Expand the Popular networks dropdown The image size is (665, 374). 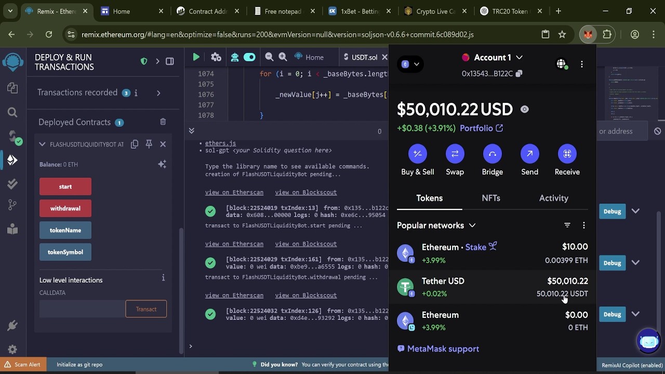(436, 225)
